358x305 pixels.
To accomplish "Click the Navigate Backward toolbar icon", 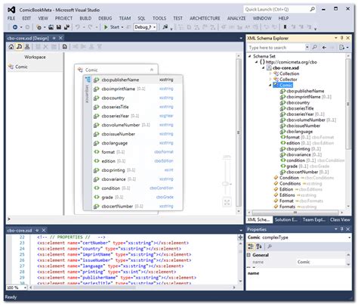I will [15, 27].
